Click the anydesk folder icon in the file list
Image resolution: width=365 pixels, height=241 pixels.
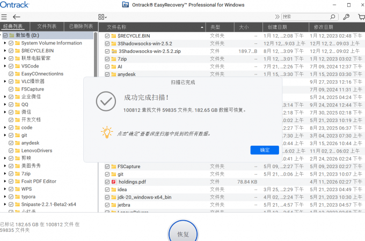coord(114,74)
